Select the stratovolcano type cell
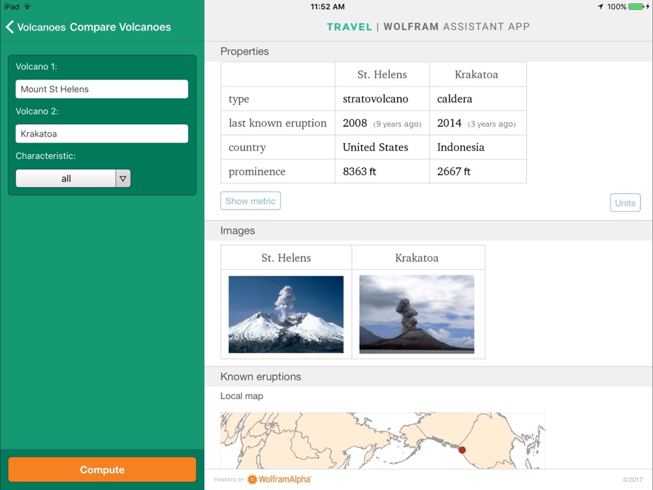 click(382, 99)
